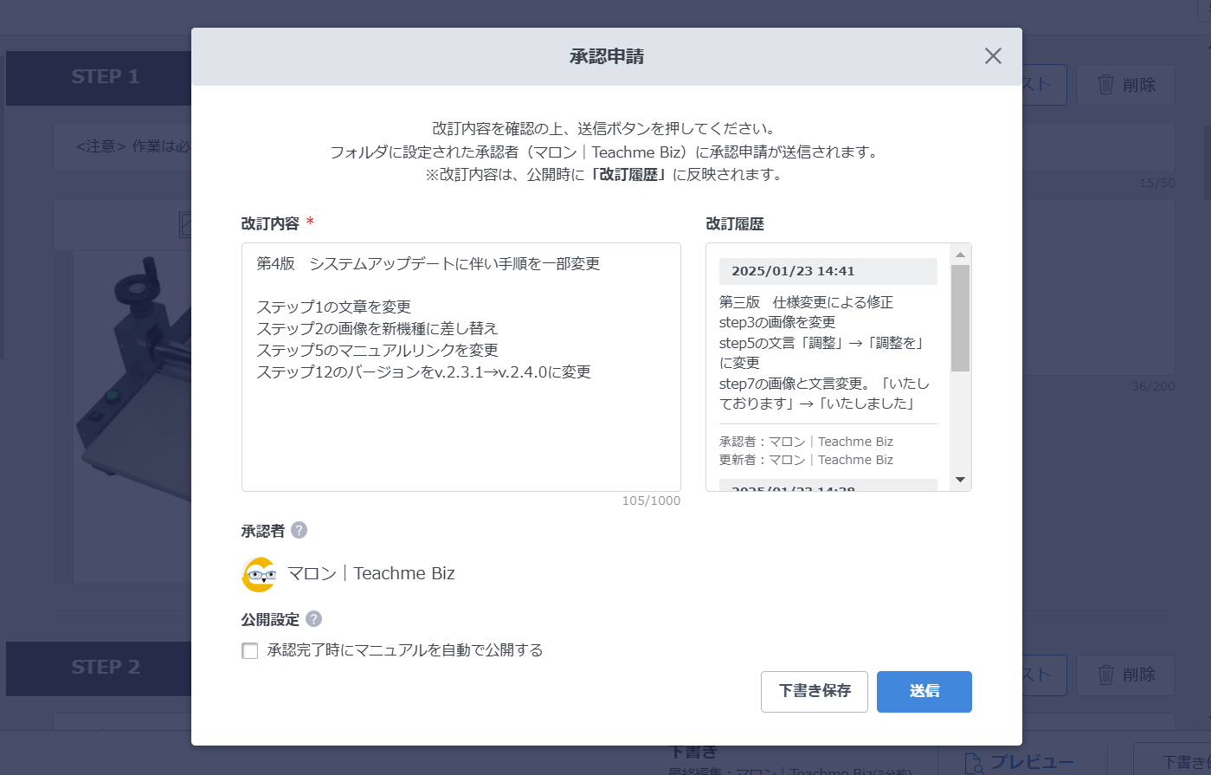
Task: Click the approver's owl avatar icon
Action: tap(259, 574)
